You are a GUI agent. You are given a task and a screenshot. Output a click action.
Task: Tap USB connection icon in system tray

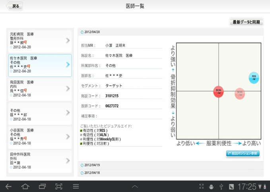tap(221, 186)
